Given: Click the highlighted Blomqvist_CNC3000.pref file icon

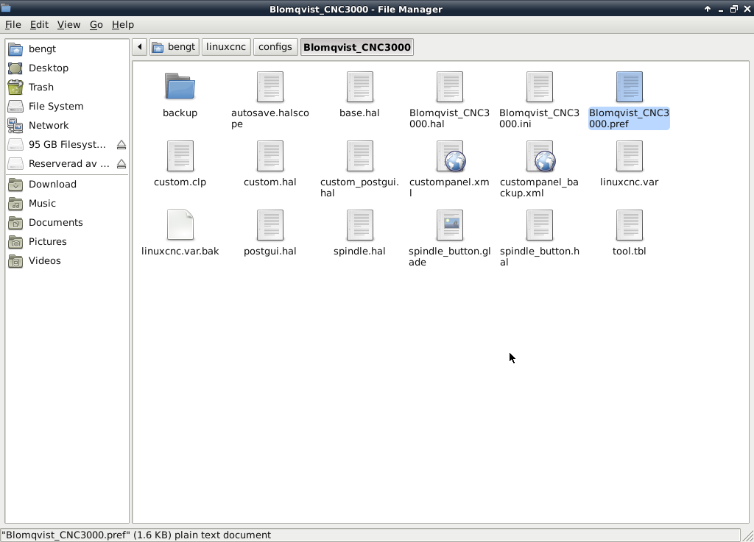Looking at the screenshot, I should pyautogui.click(x=630, y=87).
